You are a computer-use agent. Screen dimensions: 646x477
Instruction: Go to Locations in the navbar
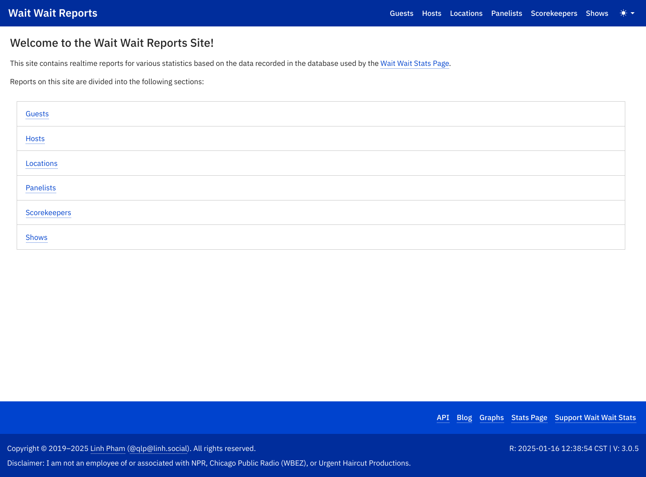[466, 13]
